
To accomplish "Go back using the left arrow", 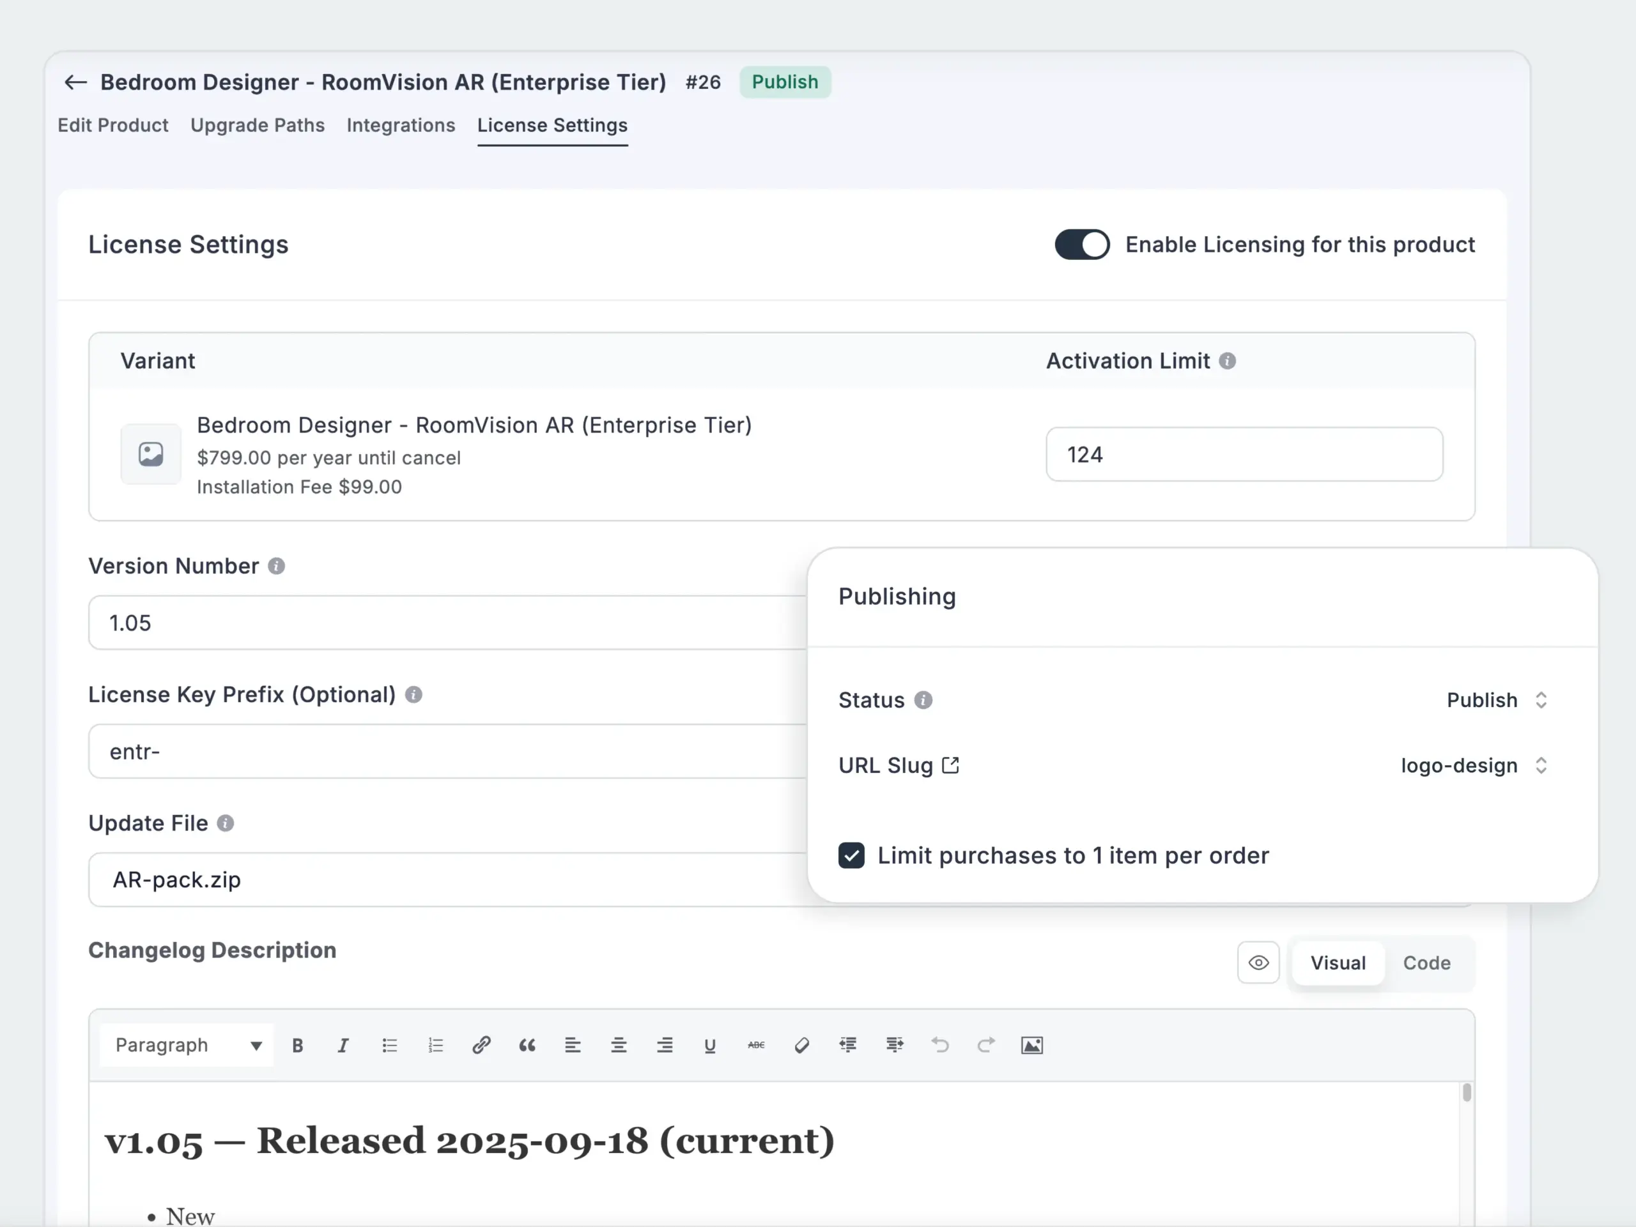I will tap(75, 82).
